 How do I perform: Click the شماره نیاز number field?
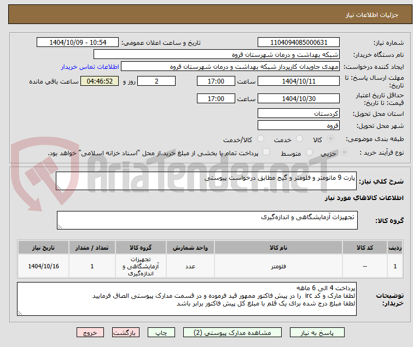pyautogui.click(x=299, y=43)
